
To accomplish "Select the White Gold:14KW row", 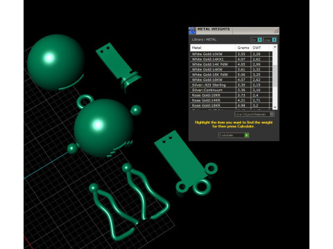I will click(231, 69).
